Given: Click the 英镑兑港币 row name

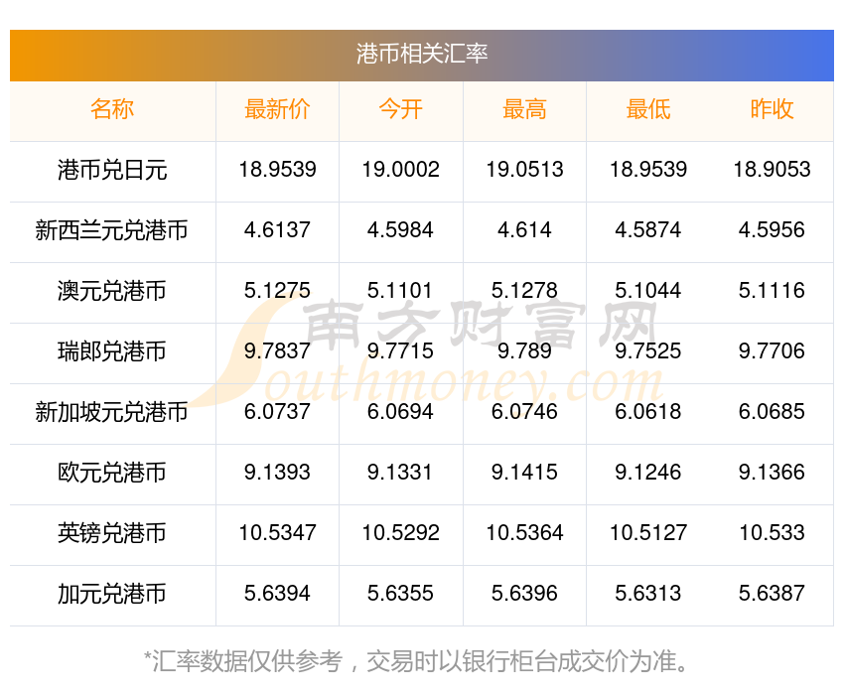Looking at the screenshot, I should (112, 533).
